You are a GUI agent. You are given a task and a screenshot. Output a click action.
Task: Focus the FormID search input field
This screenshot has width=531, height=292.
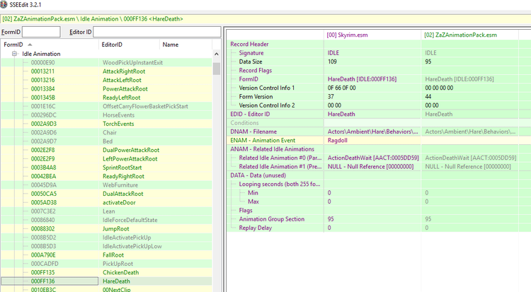coord(41,32)
